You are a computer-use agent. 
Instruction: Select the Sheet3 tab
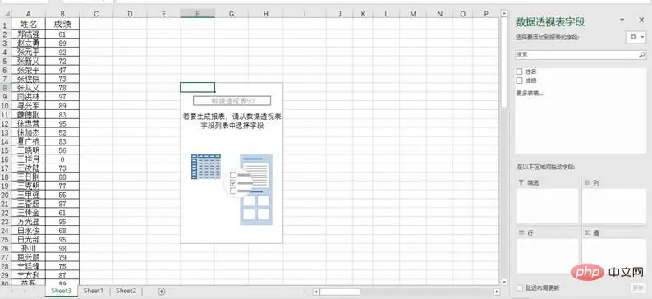point(61,291)
